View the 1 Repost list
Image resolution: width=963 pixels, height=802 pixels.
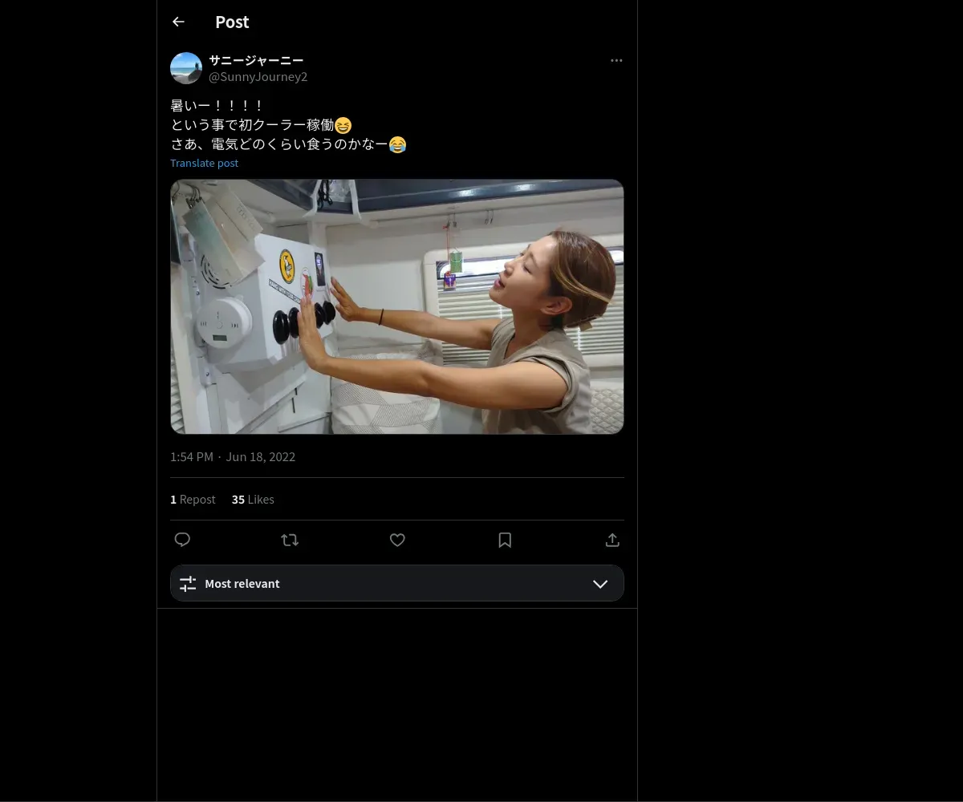pos(193,499)
